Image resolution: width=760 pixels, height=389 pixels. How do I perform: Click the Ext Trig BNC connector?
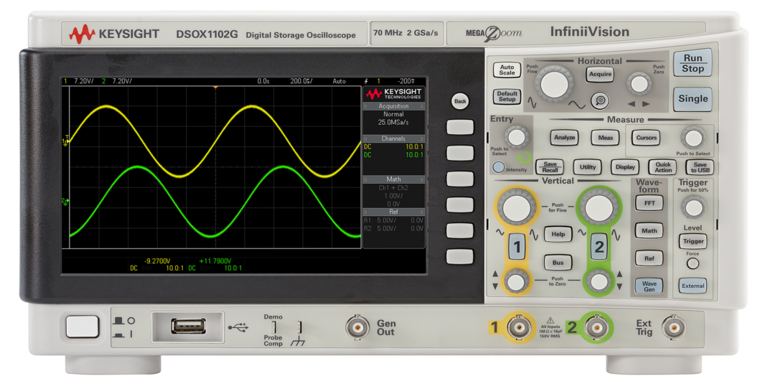point(674,327)
